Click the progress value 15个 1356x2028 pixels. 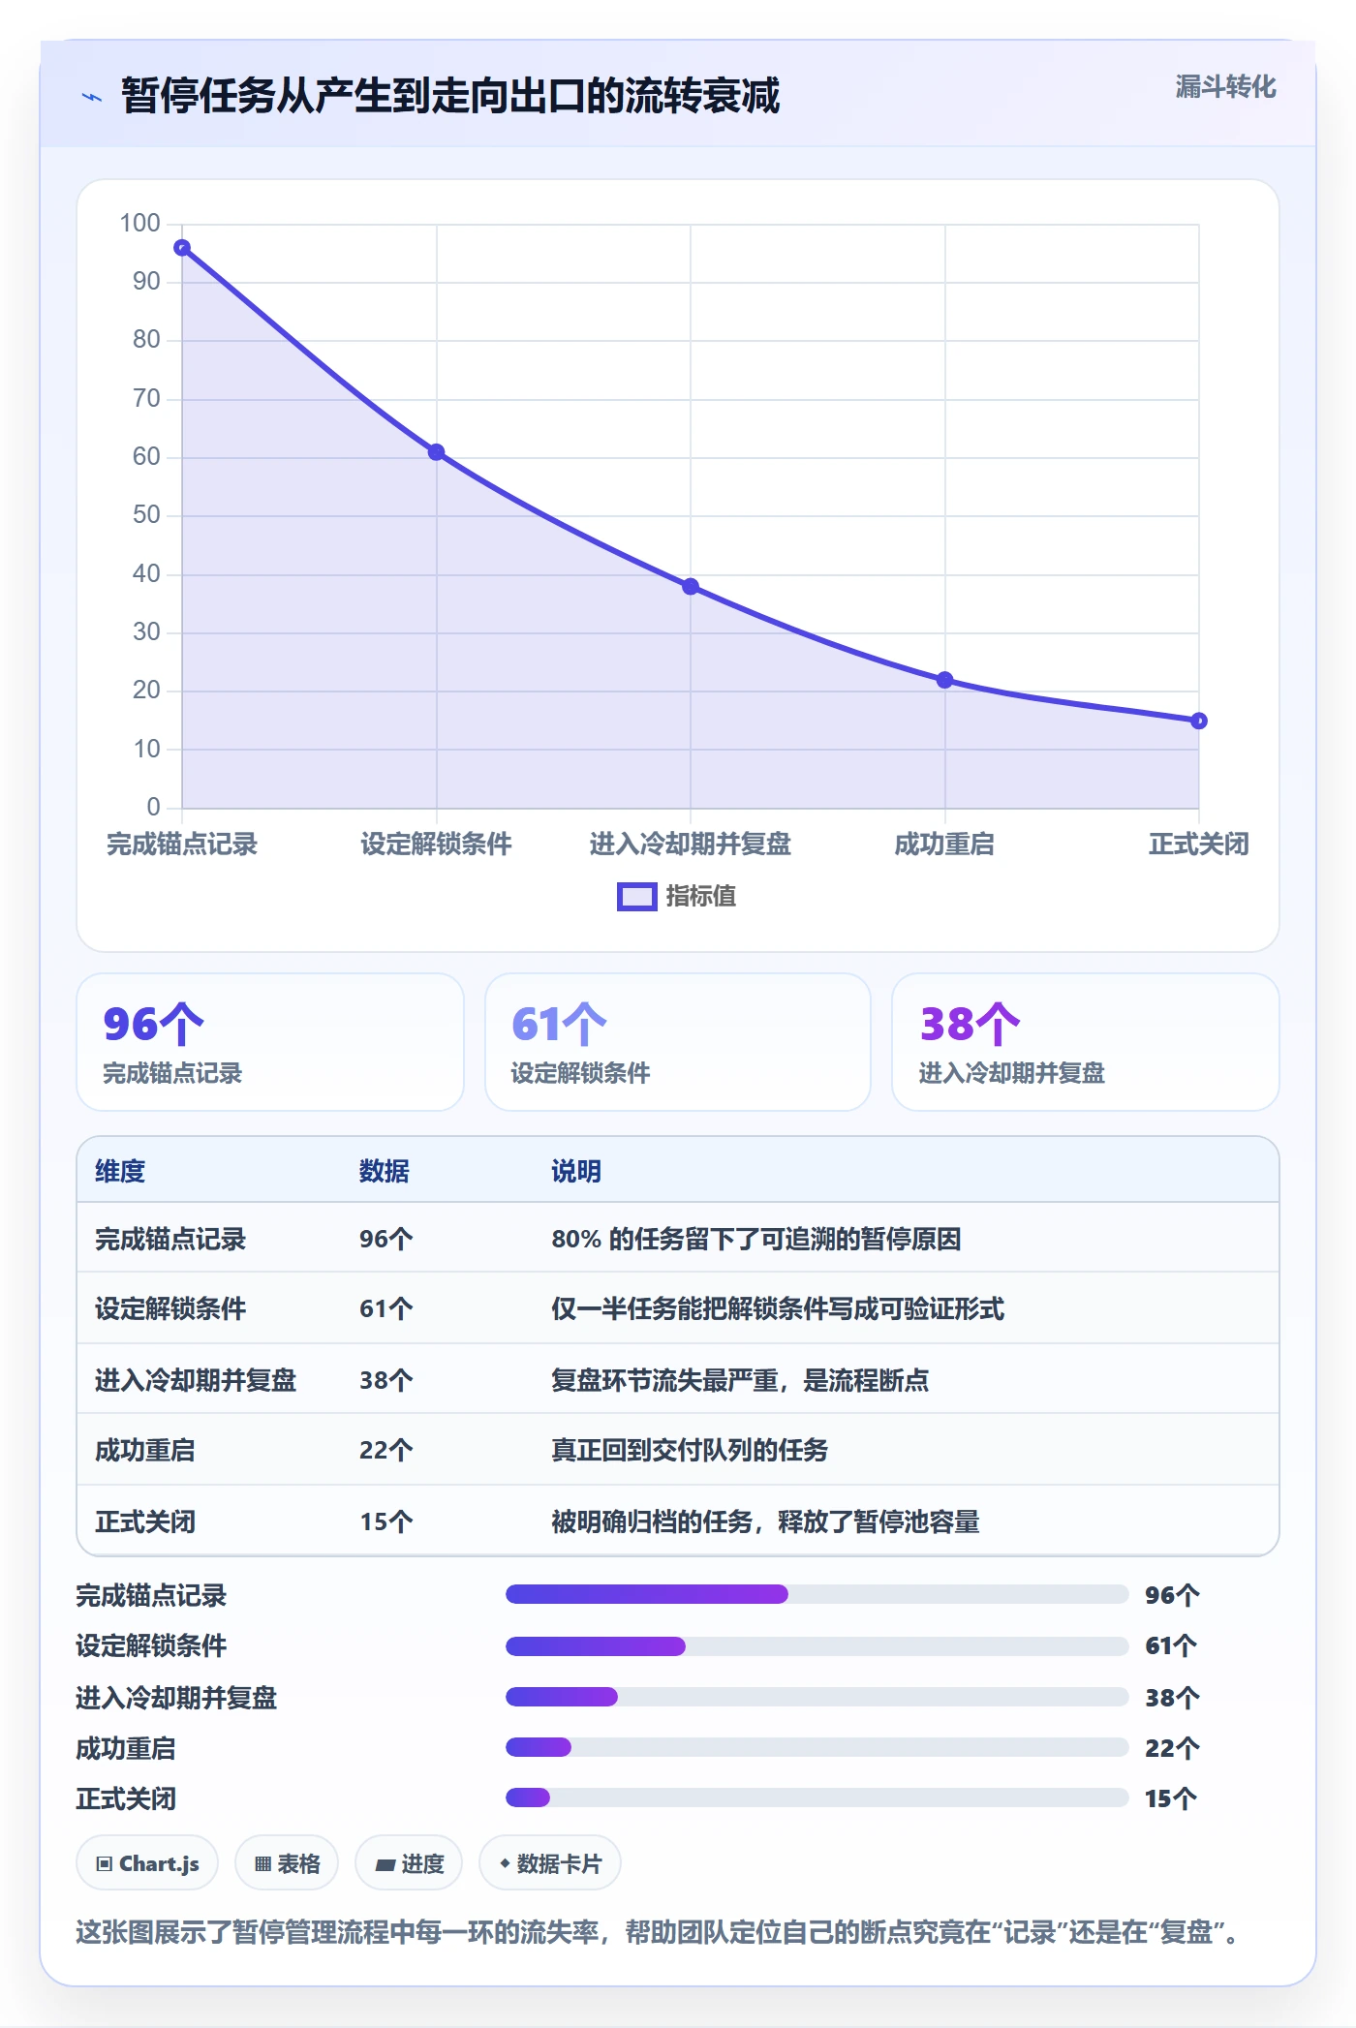[1172, 1799]
